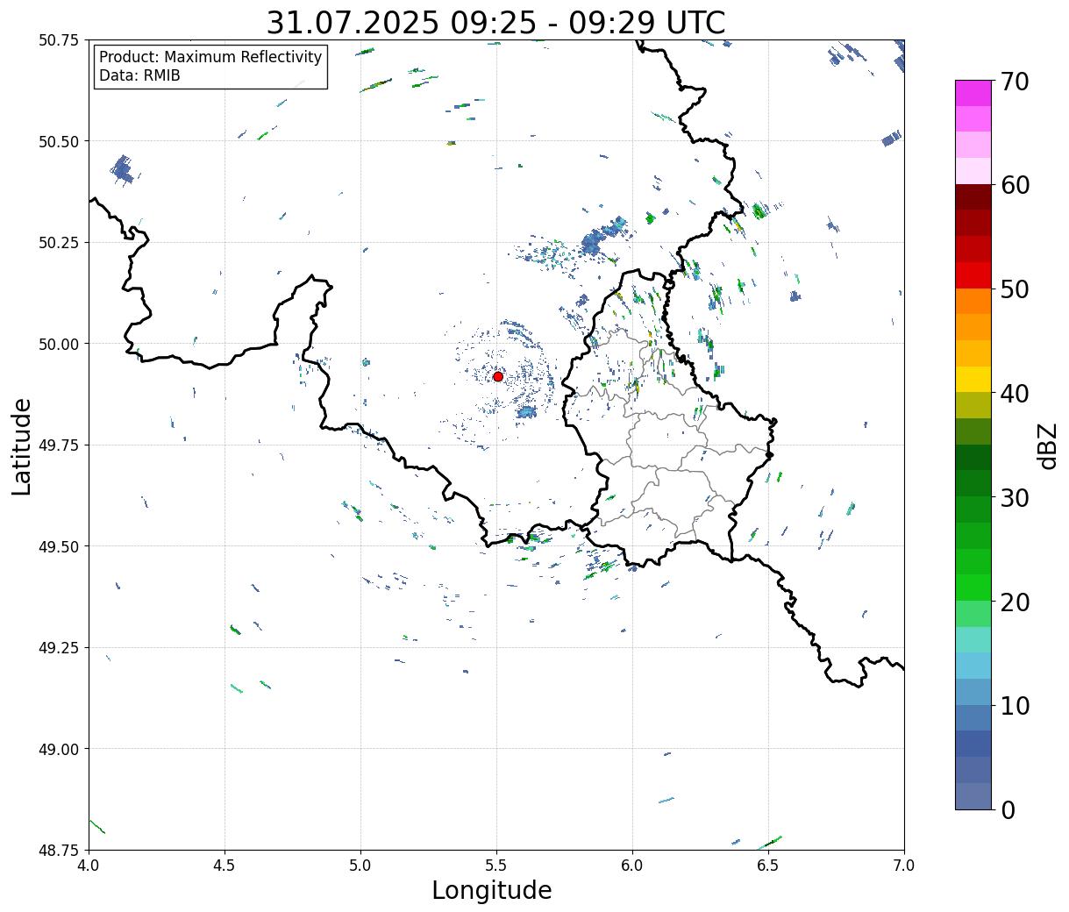Click colorbar tick label 0
Image resolution: width=1069 pixels, height=912 pixels.
1008,810
